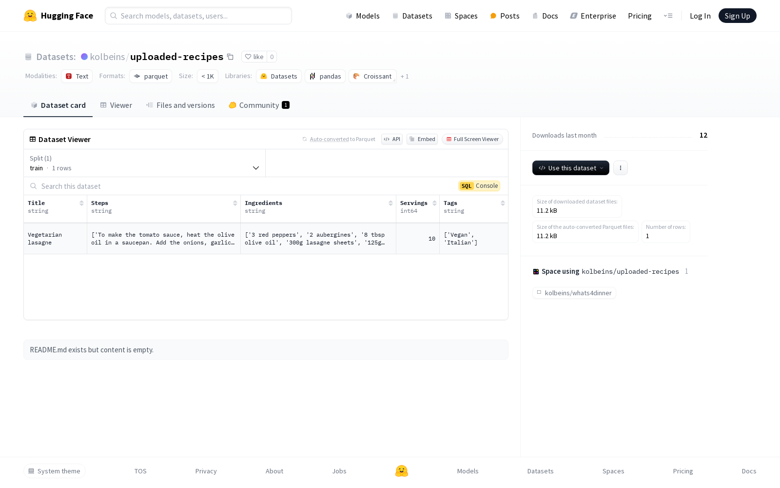780x488 pixels.
Task: Click Log In
Action: tap(700, 16)
